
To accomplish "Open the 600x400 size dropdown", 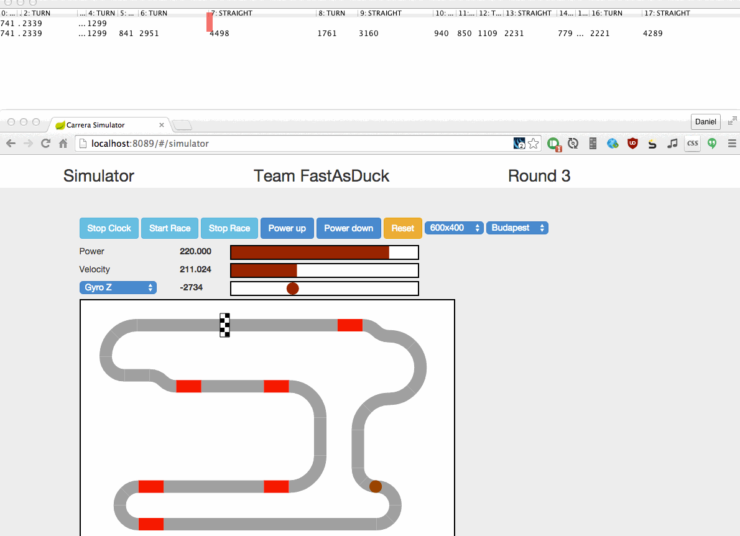I will pyautogui.click(x=454, y=228).
